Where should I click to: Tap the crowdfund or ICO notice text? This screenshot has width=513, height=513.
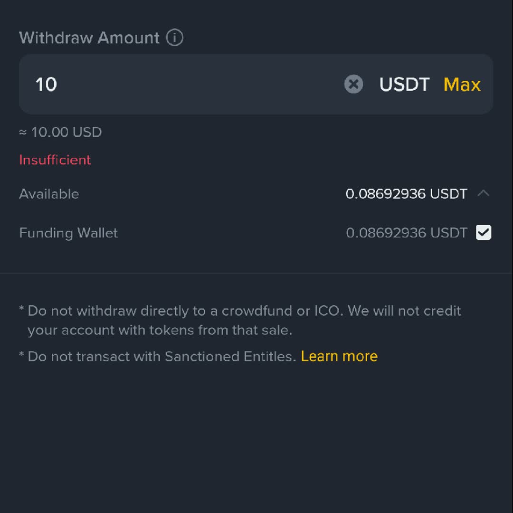pos(240,320)
